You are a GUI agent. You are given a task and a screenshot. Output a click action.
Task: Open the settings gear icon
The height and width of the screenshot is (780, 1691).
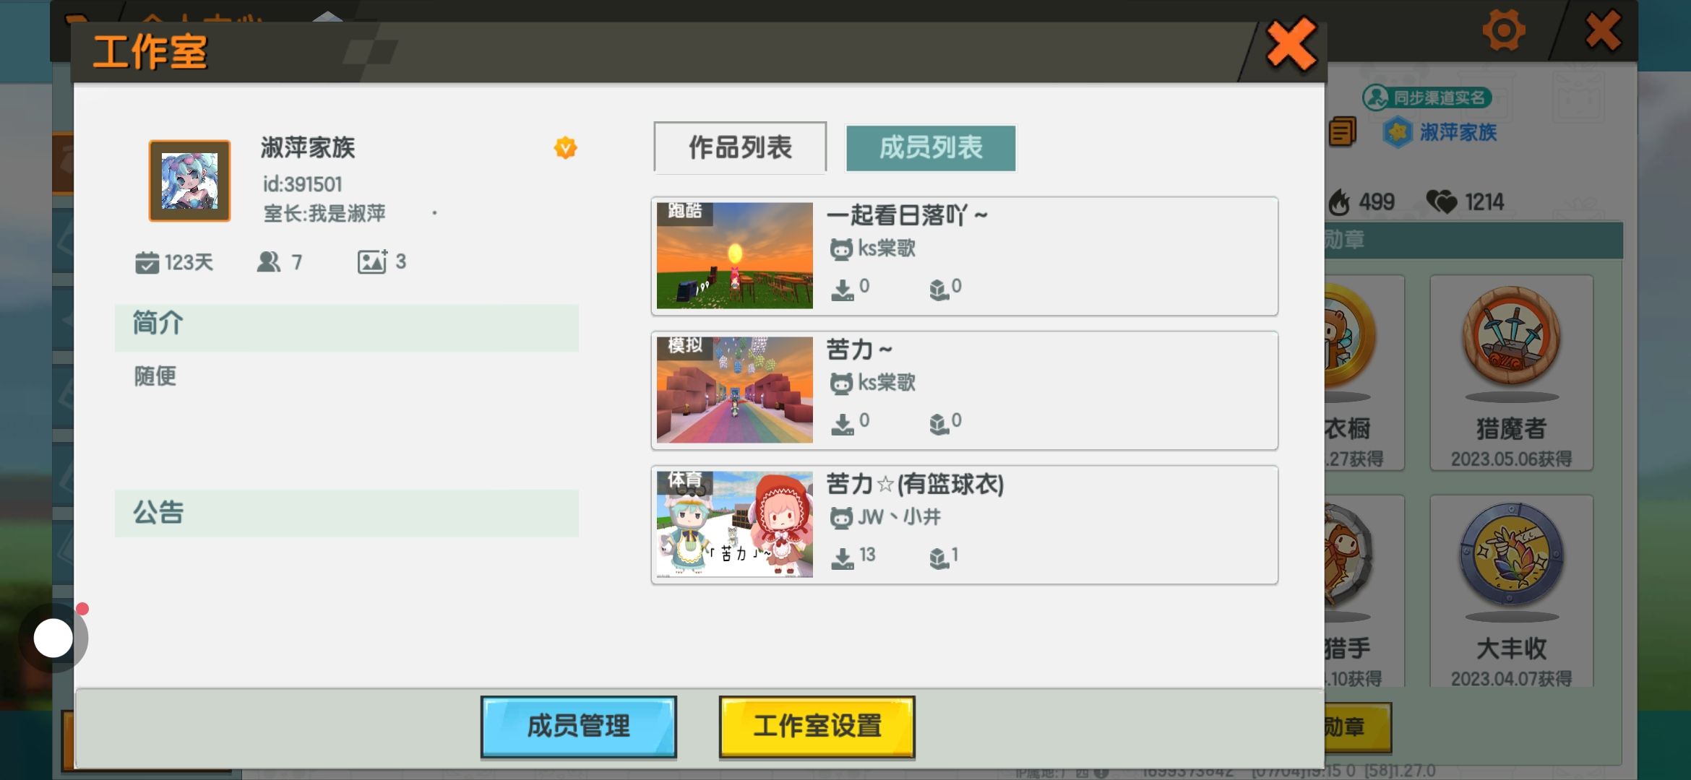(x=1504, y=30)
